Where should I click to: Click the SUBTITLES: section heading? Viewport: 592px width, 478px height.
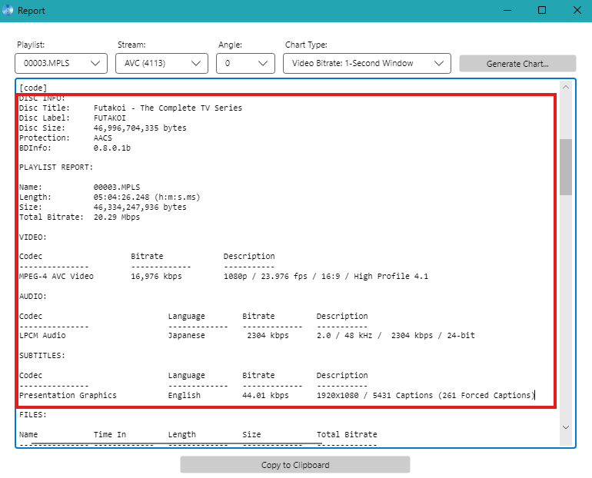tap(42, 356)
